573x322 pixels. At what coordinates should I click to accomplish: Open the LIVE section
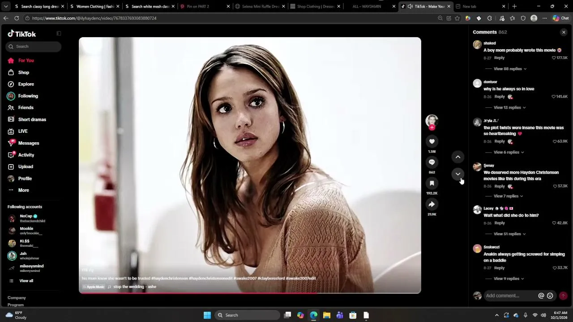click(x=23, y=131)
